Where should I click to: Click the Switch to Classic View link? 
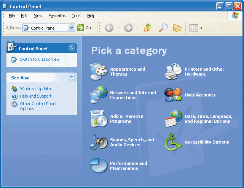point(40,59)
